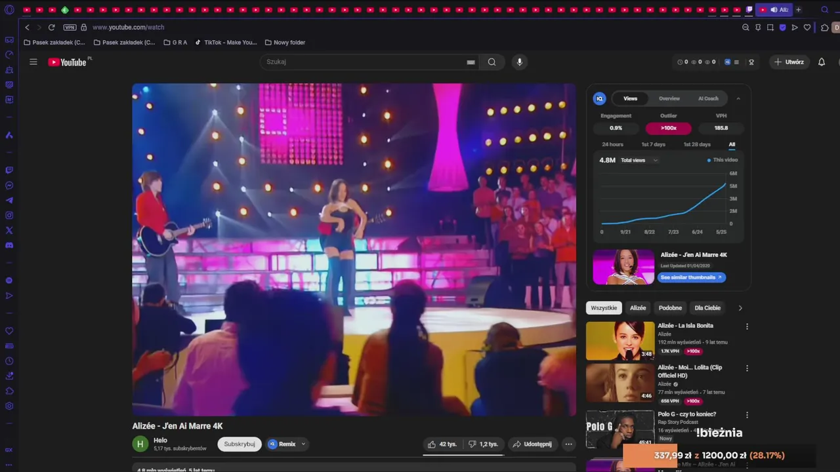Image resolution: width=840 pixels, height=472 pixels.
Task: Open X (Twitter) in the Opera sidebar
Action: pos(9,230)
